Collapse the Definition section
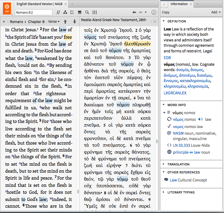Viewport: 224px width, 213px height. click(164, 21)
